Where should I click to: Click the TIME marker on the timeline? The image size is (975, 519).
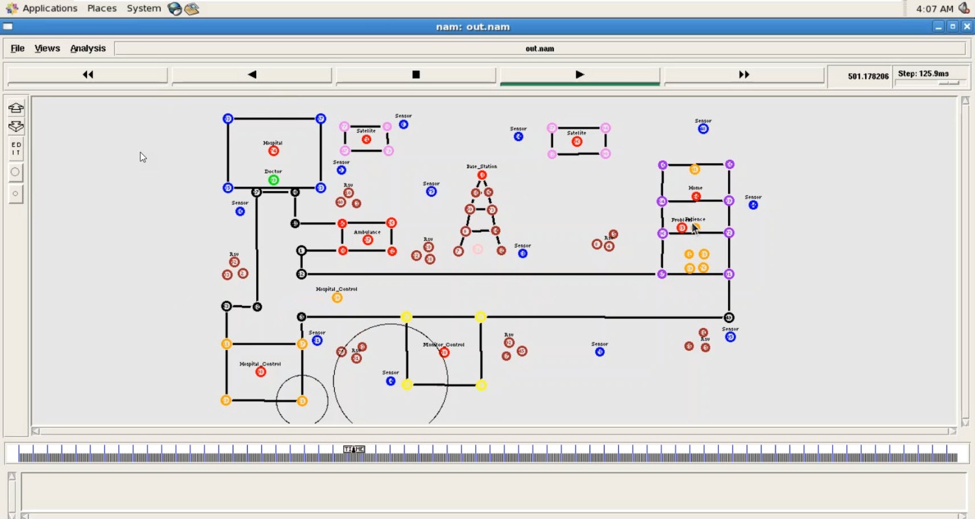[354, 449]
